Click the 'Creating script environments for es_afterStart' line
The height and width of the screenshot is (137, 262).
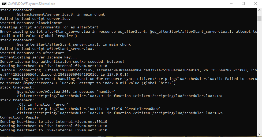[x=49, y=27]
